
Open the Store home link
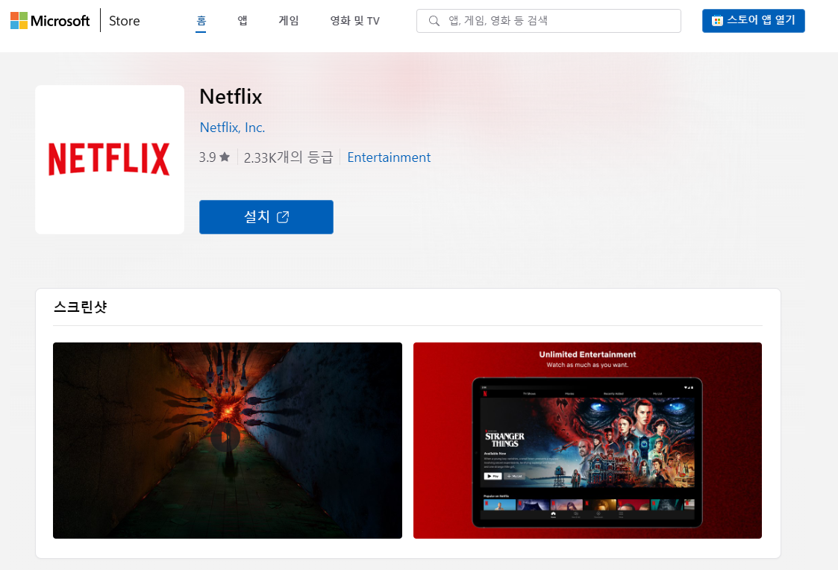pos(124,21)
